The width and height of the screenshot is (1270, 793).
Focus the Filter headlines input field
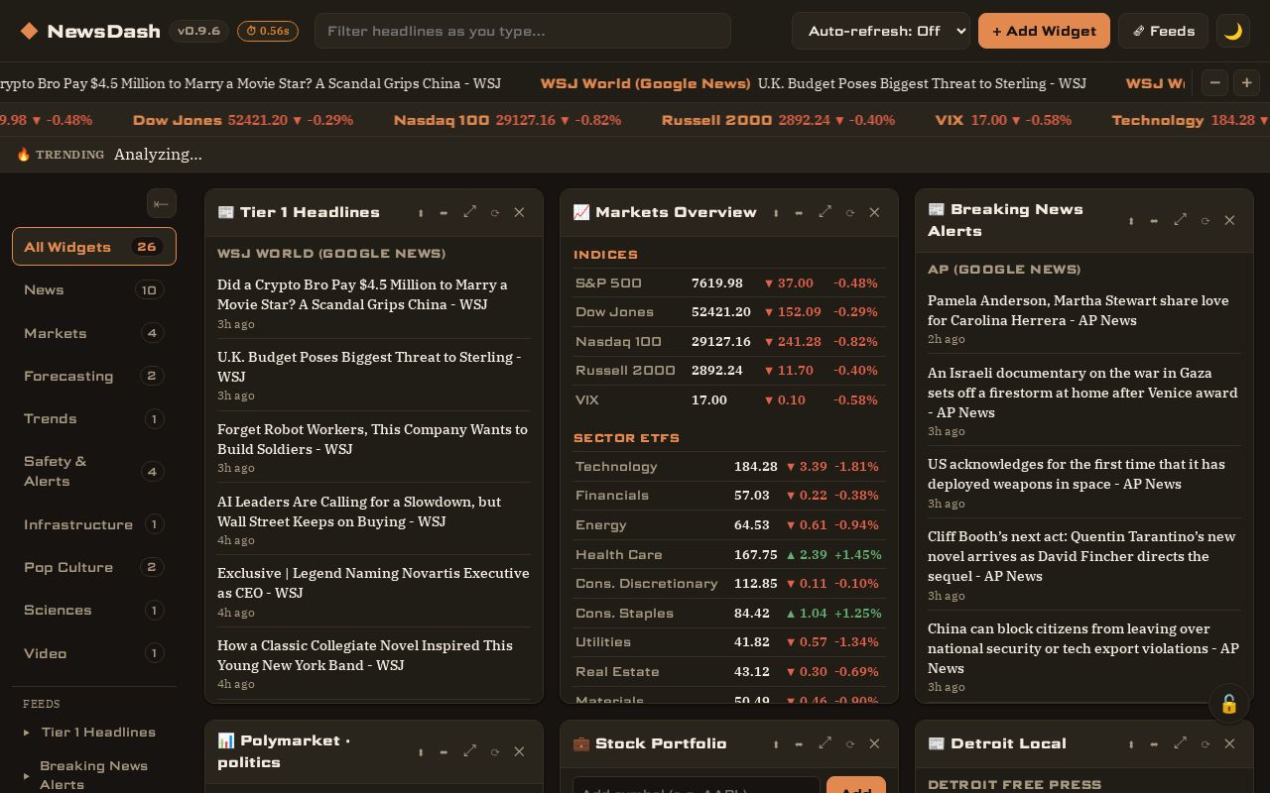click(x=523, y=31)
